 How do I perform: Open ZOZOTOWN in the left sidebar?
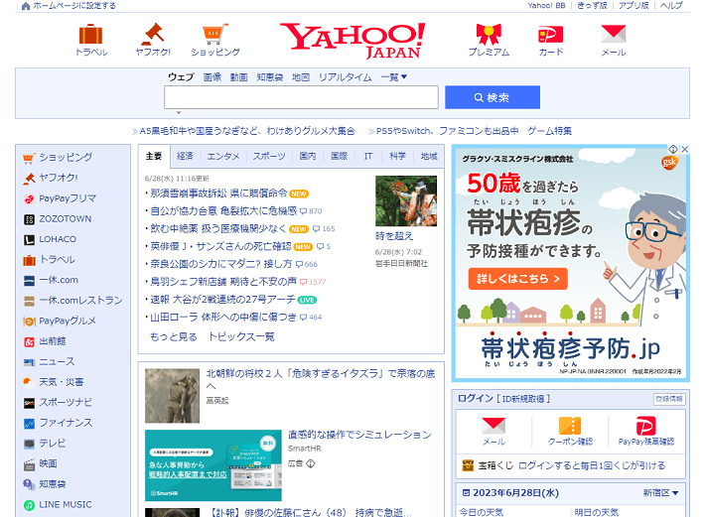[66, 218]
